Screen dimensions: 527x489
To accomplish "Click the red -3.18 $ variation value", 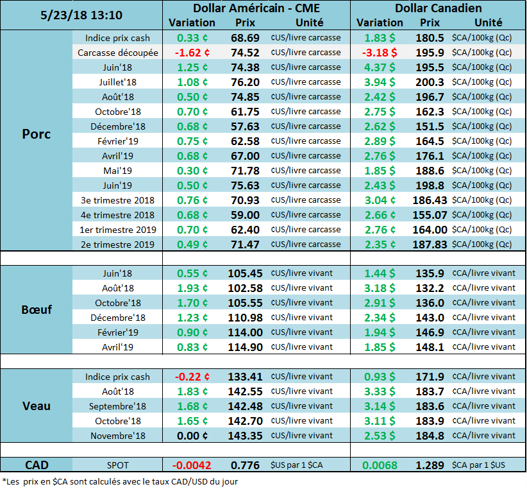I will [x=380, y=53].
